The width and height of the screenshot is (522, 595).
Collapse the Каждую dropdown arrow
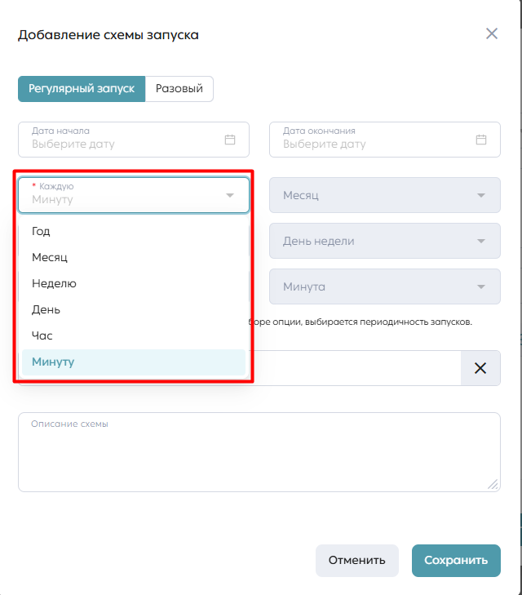230,195
